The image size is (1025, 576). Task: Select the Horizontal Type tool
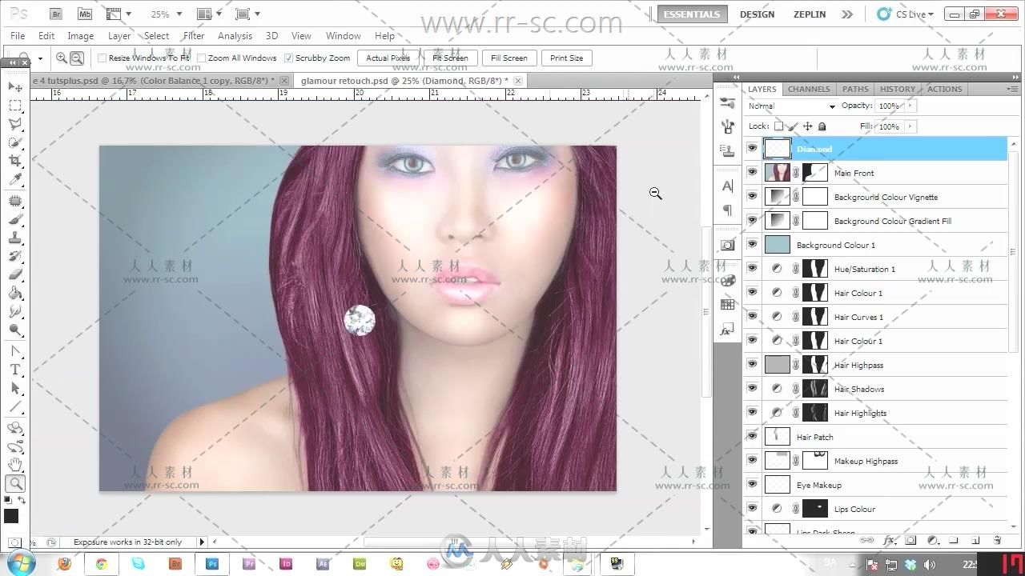tap(15, 370)
